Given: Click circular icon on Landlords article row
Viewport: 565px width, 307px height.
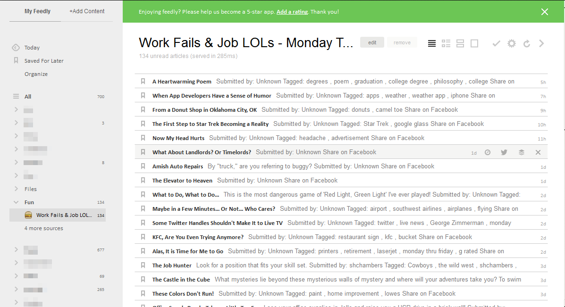Looking at the screenshot, I should pos(488,152).
